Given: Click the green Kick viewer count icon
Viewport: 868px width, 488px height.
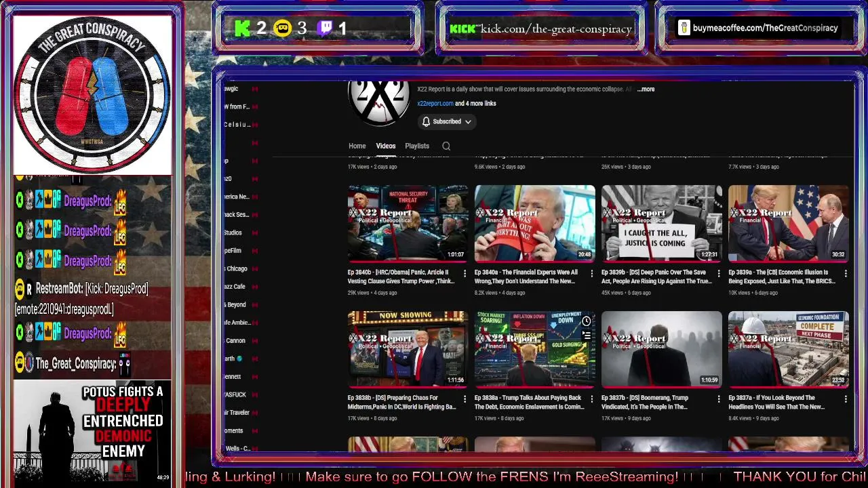Looking at the screenshot, I should point(242,28).
